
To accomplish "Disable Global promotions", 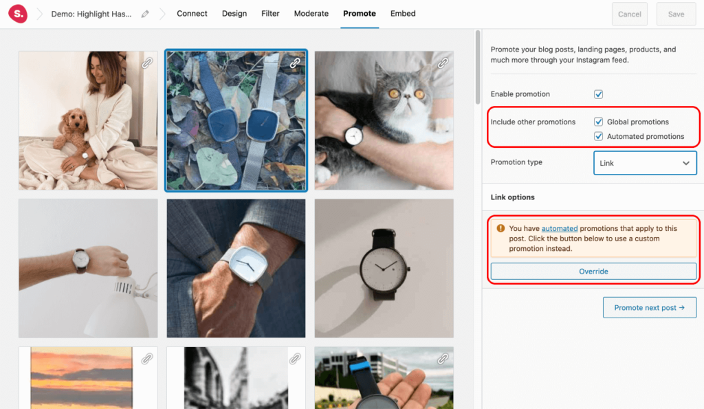I will click(598, 122).
